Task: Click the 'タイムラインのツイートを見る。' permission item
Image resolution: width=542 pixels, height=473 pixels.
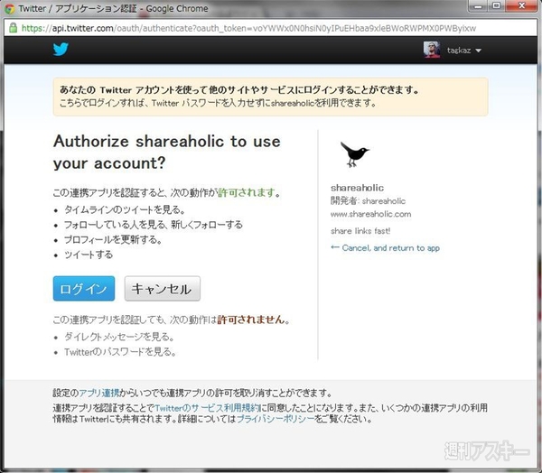Action: pyautogui.click(x=125, y=209)
